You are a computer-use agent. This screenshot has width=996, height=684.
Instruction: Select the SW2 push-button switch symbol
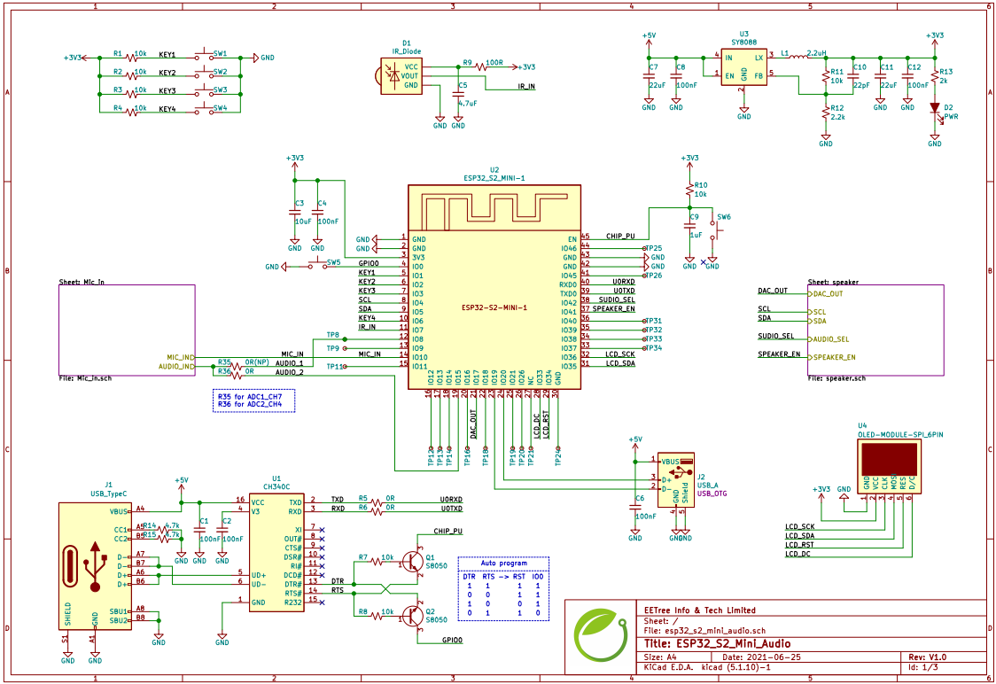tap(204, 73)
